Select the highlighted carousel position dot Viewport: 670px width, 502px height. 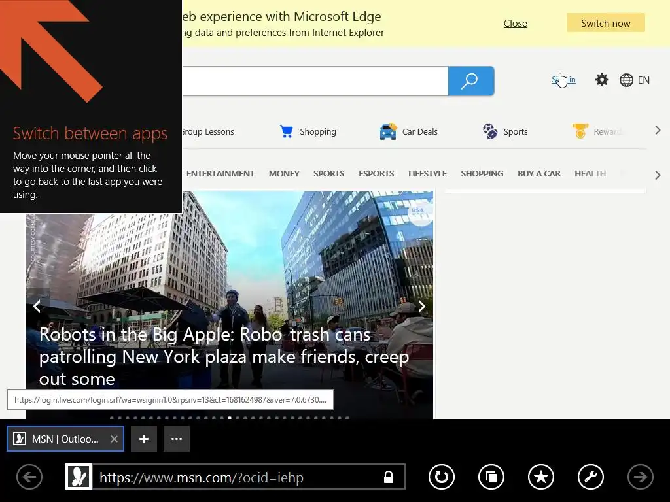(x=230, y=418)
